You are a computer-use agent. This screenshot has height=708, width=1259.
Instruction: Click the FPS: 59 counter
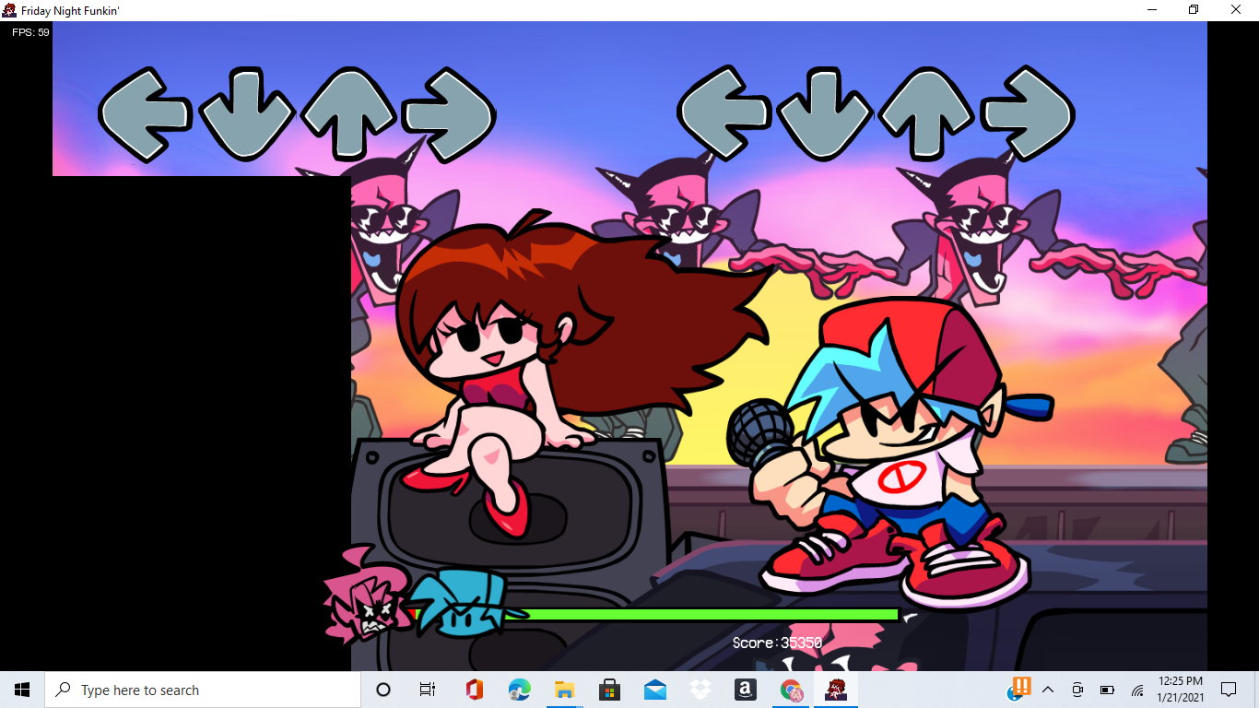pos(30,32)
